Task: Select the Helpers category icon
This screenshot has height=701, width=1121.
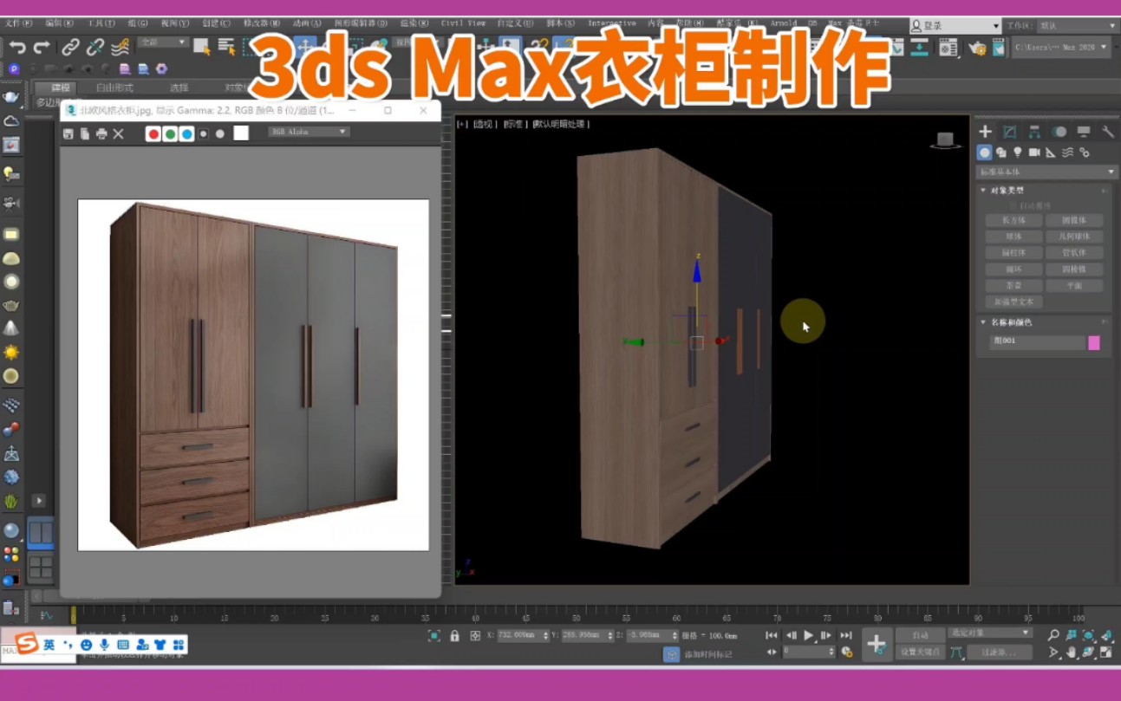Action: (x=1051, y=153)
